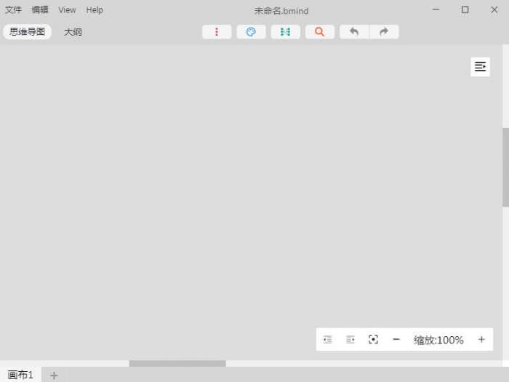Open the theme palette icon
Image resolution: width=509 pixels, height=382 pixels.
click(x=251, y=32)
